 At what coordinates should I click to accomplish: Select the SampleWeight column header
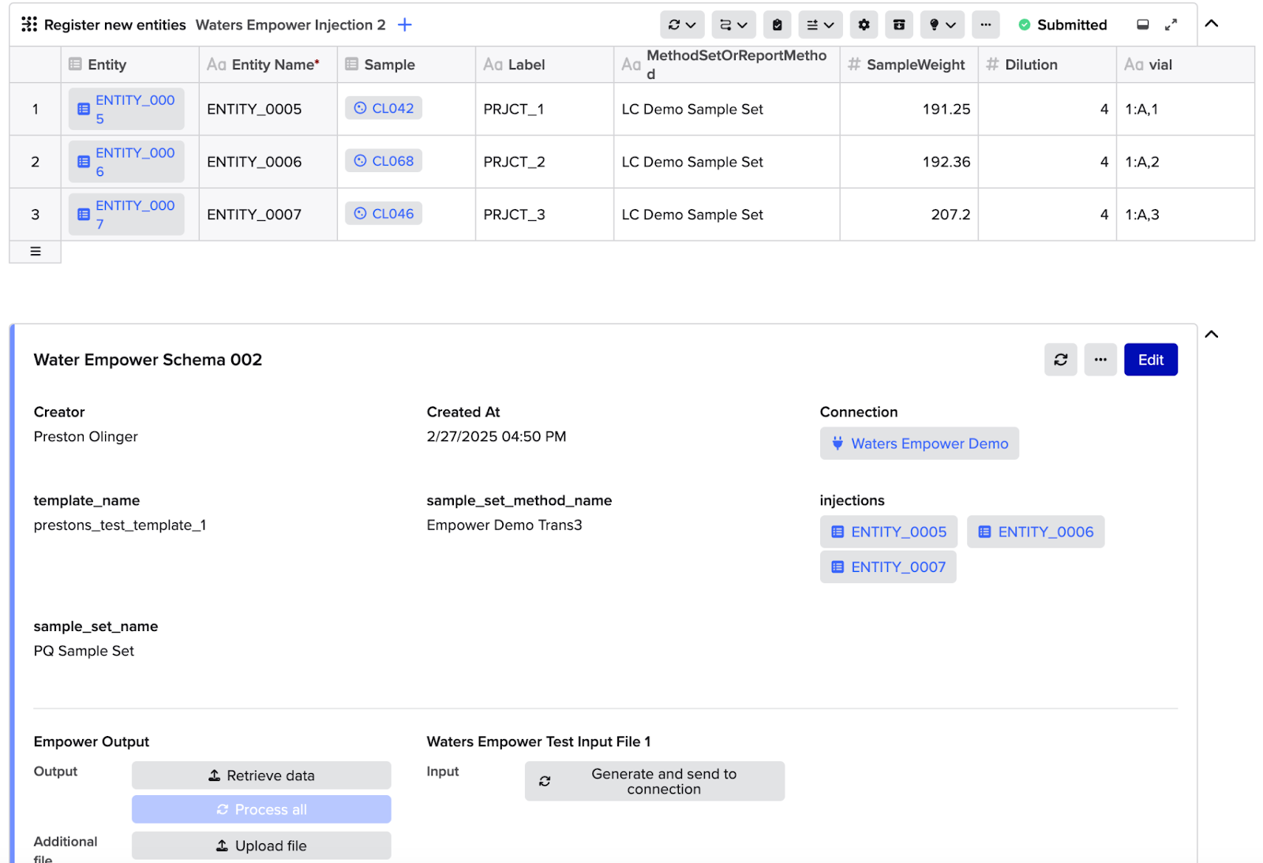[909, 65]
